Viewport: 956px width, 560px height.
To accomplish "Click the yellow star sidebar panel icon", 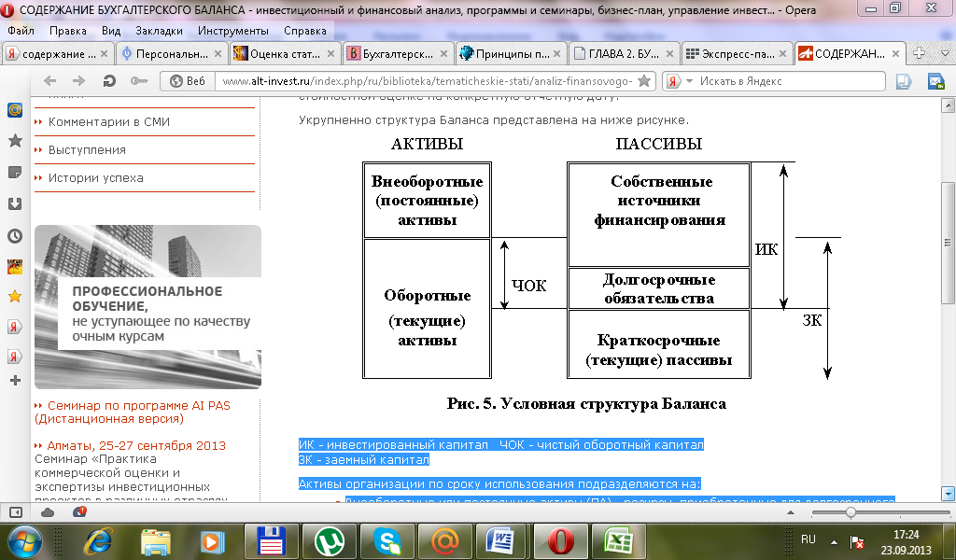I will [15, 297].
